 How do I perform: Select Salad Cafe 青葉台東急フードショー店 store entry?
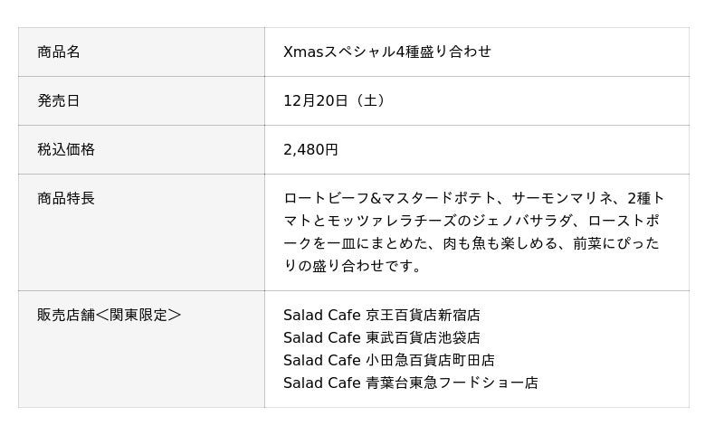(410, 383)
